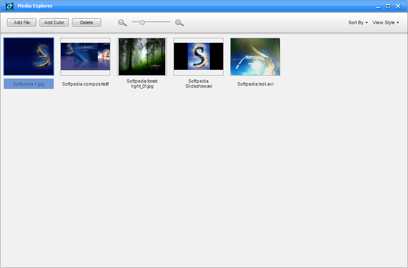Select the Softpedia 1.jpg thumbnail
408x268 pixels.
click(x=29, y=57)
